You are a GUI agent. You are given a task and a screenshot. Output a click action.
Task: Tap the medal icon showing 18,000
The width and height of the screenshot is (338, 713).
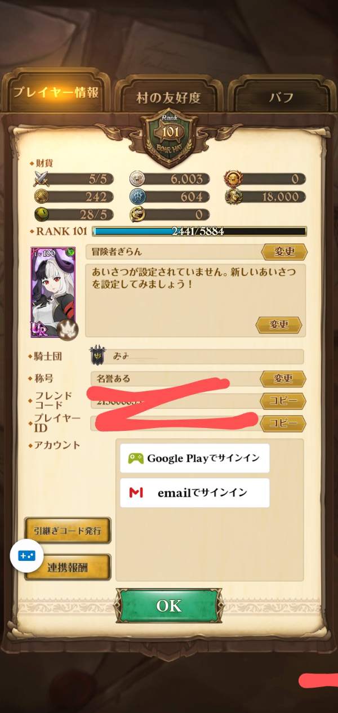233,197
